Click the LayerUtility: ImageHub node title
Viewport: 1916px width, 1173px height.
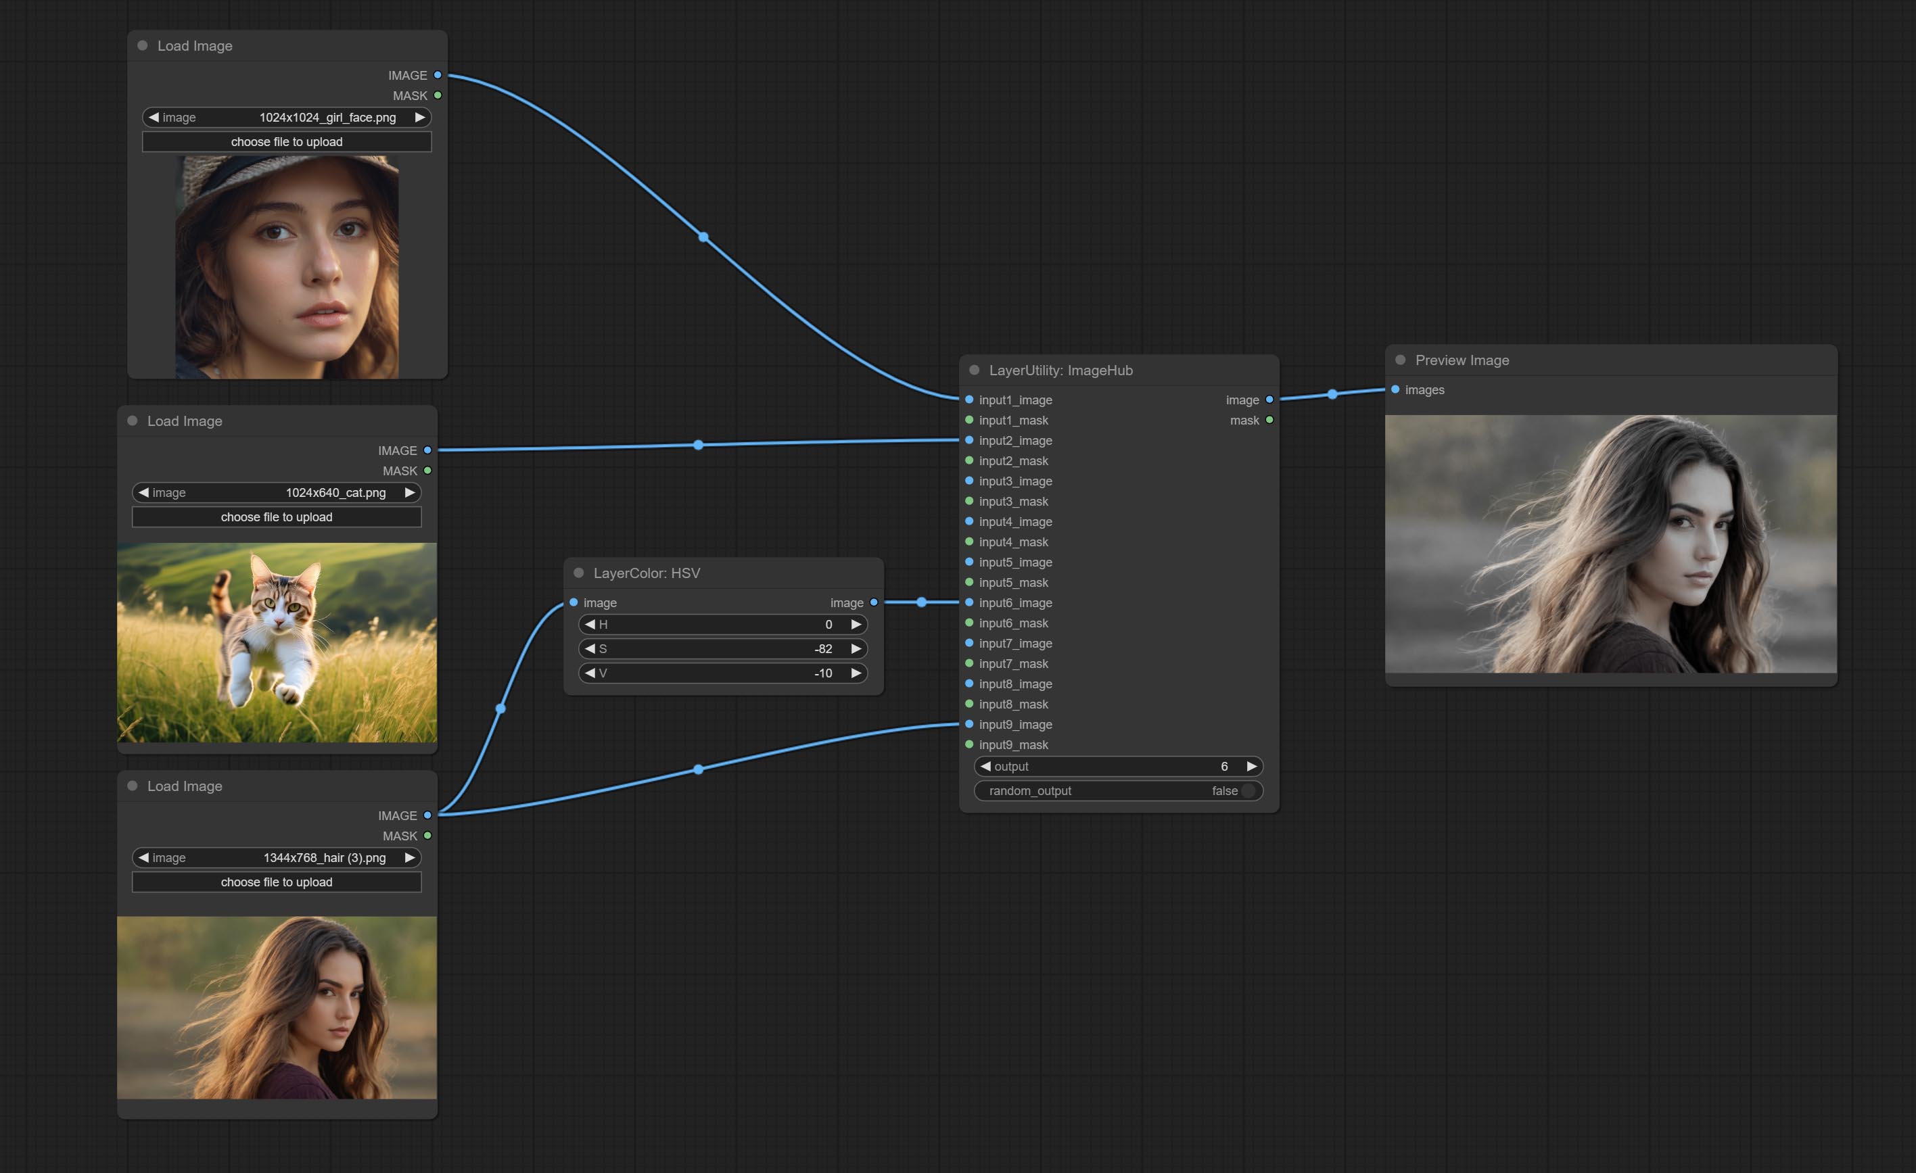(x=1060, y=370)
